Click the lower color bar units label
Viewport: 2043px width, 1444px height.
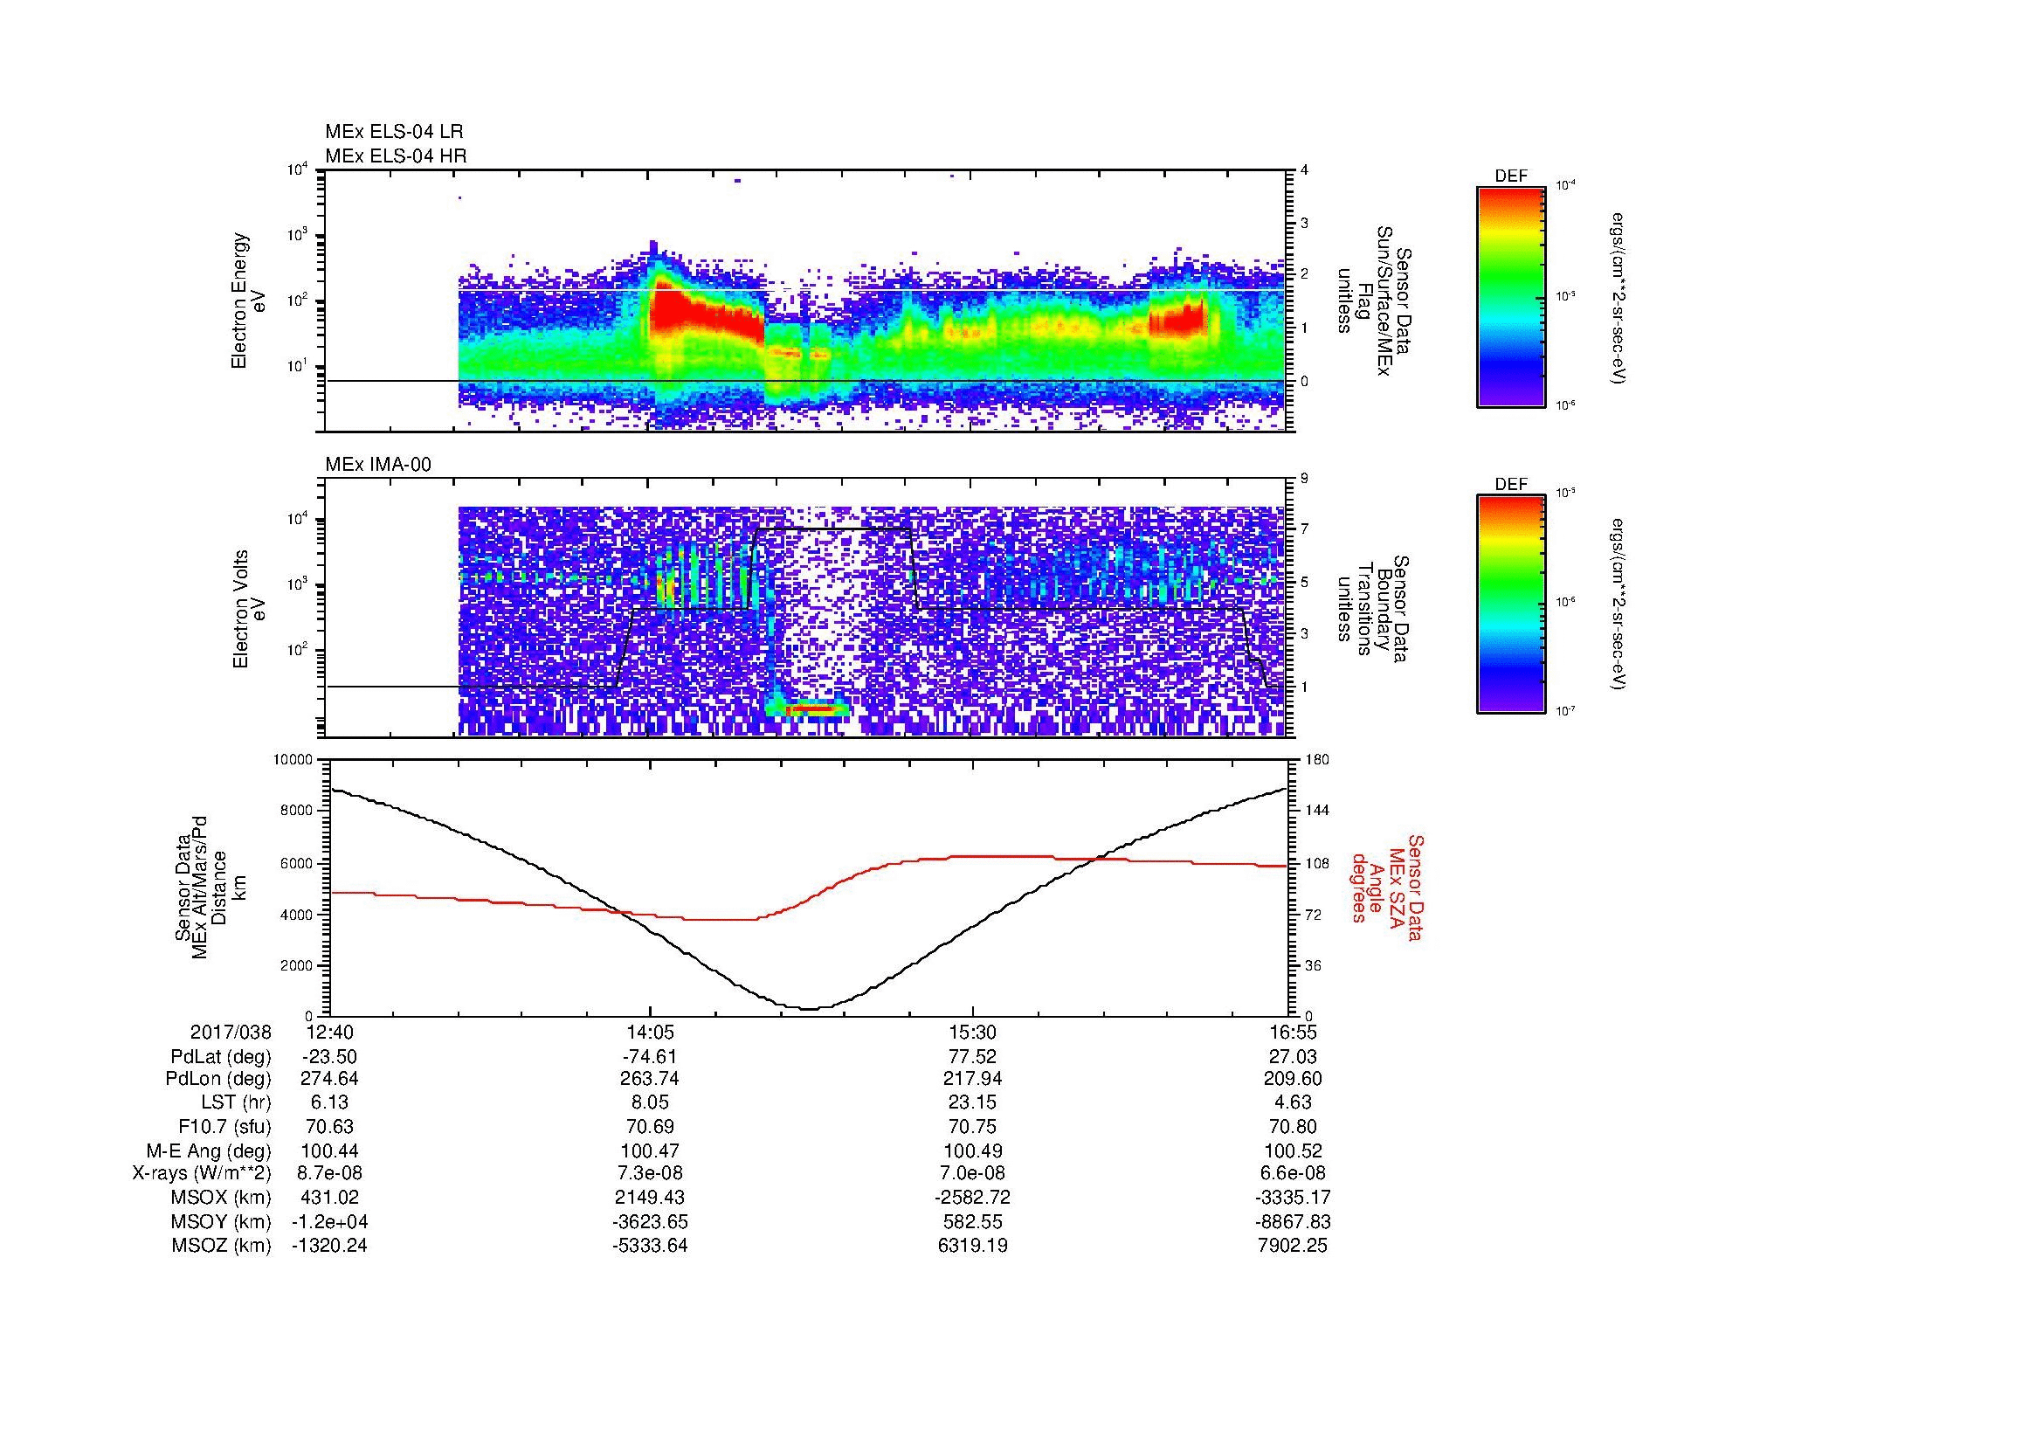pyautogui.click(x=1619, y=605)
